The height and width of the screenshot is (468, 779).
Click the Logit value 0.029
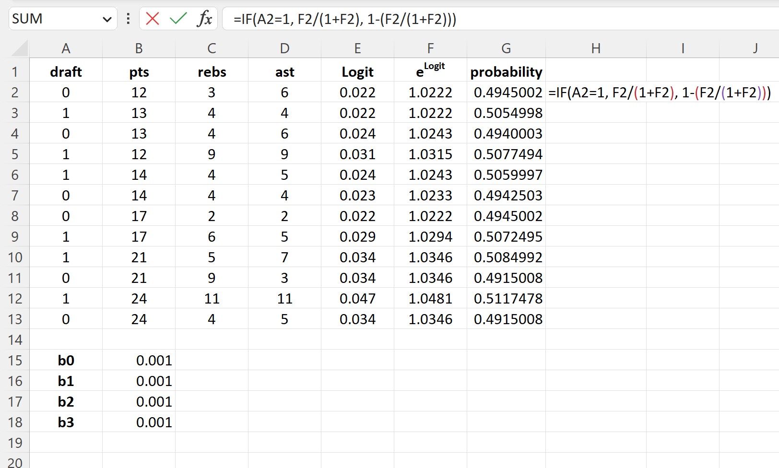357,236
